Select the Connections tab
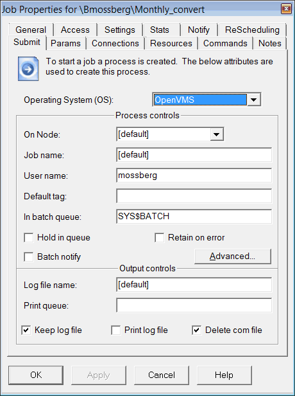This screenshot has height=396, width=295. (115, 43)
